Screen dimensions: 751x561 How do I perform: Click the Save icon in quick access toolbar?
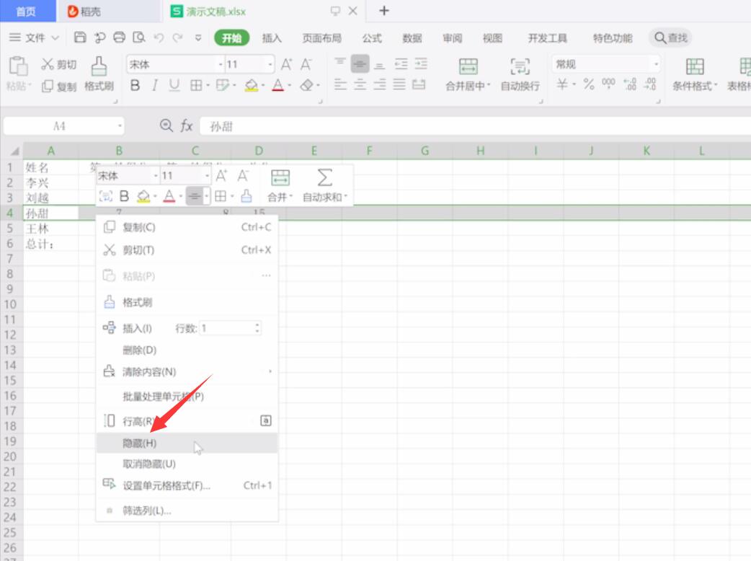[x=80, y=37]
